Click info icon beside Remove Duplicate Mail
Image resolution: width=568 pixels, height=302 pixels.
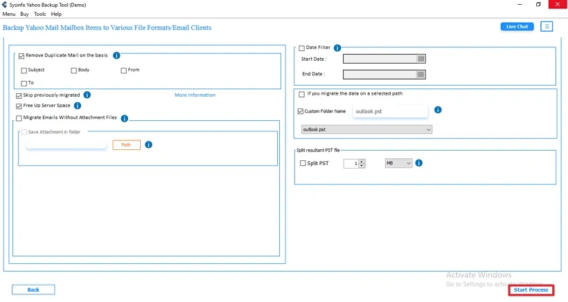pyautogui.click(x=116, y=55)
